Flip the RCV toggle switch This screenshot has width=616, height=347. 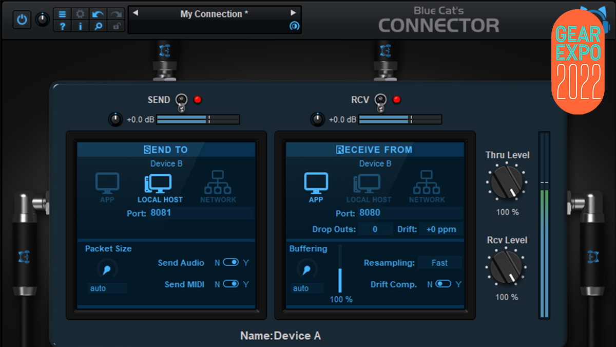(379, 102)
